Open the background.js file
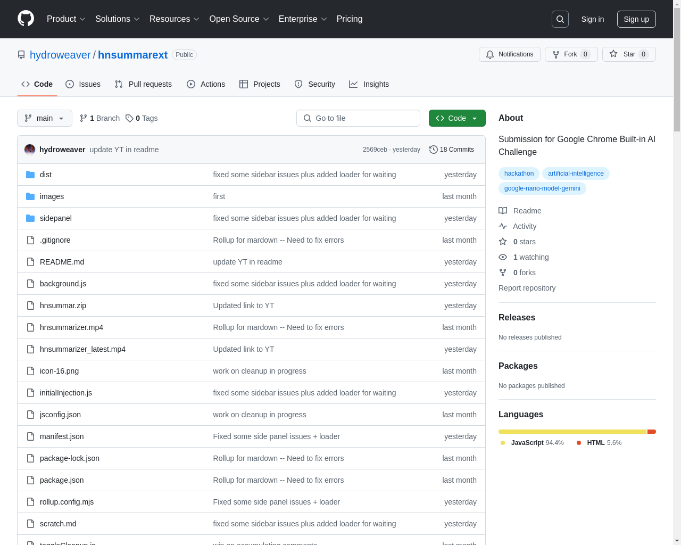This screenshot has width=681, height=545. pyautogui.click(x=63, y=284)
